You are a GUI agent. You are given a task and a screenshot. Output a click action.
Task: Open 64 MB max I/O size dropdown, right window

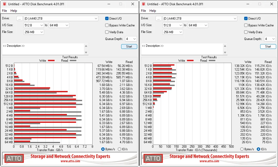pyautogui.click(x=198, y=25)
